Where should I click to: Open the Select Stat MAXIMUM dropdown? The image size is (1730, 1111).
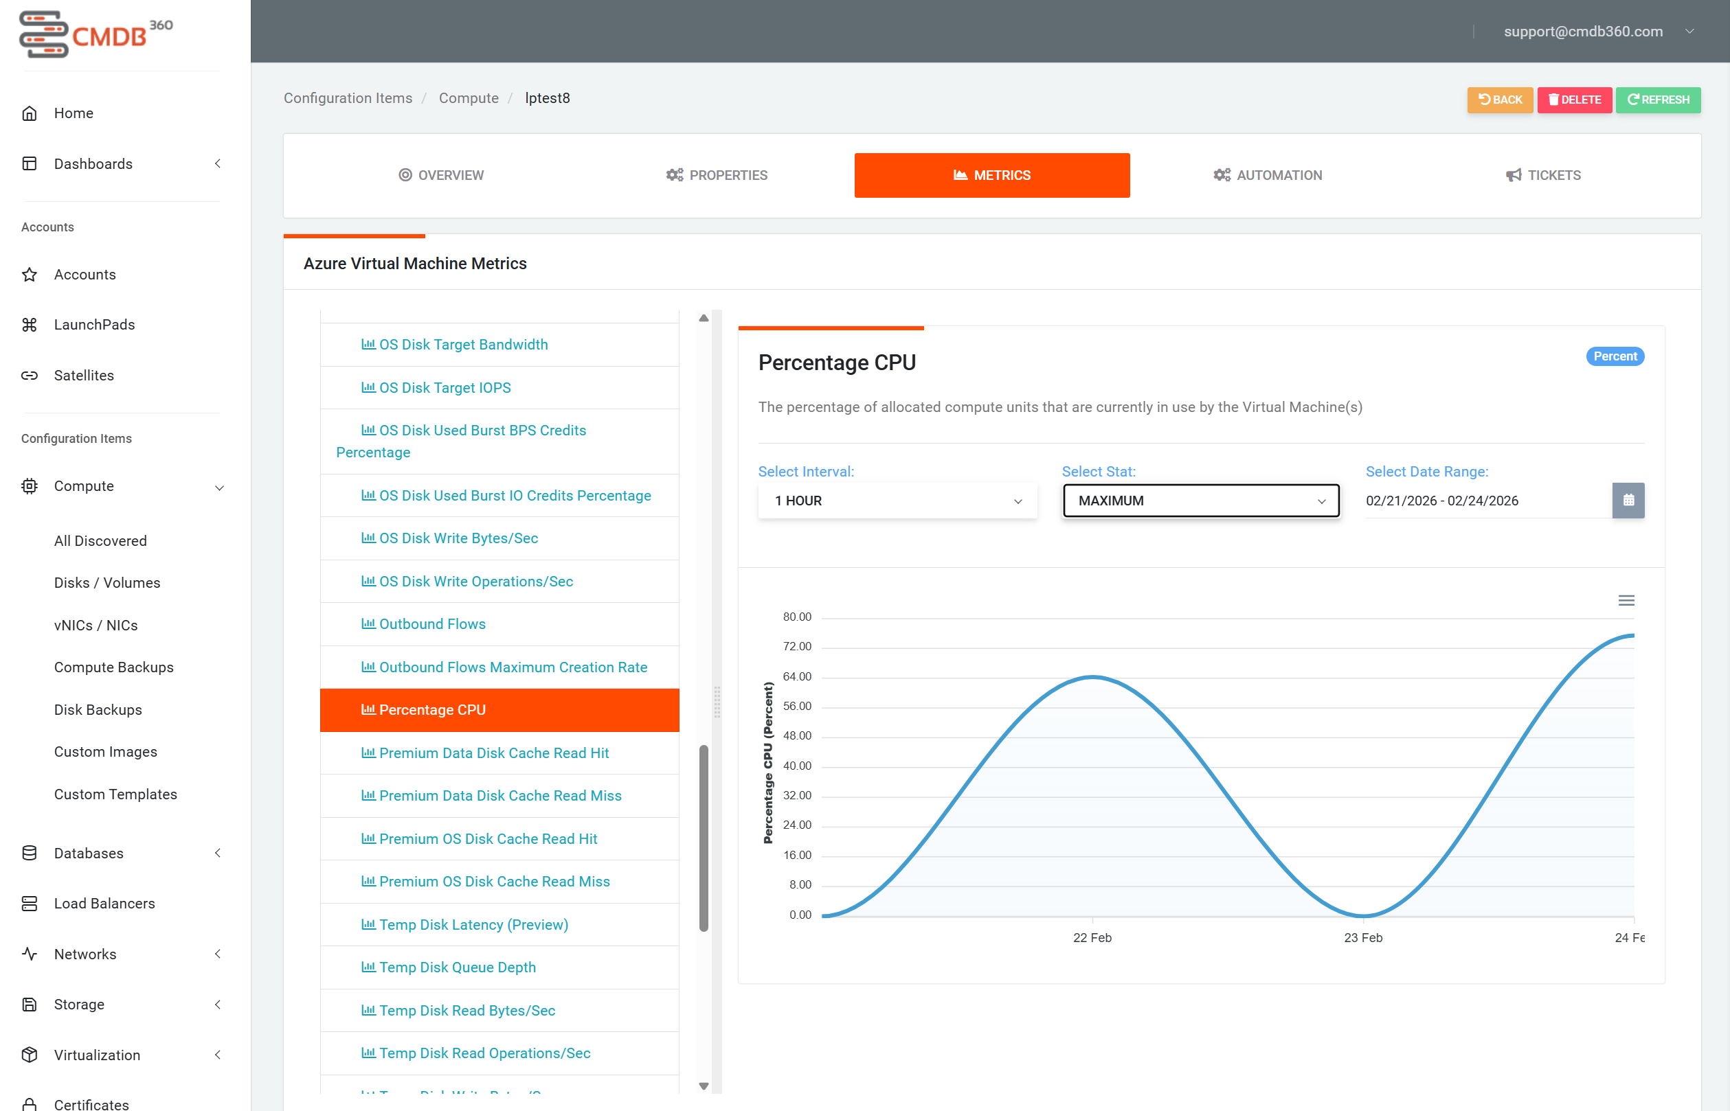(x=1201, y=501)
